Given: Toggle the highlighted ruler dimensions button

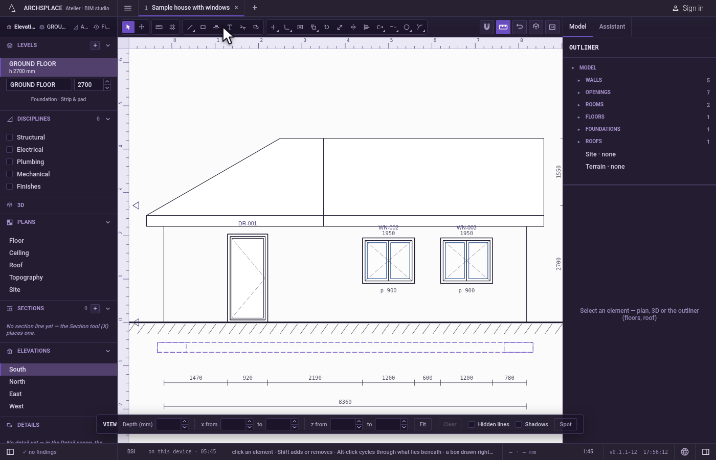Looking at the screenshot, I should (x=503, y=27).
